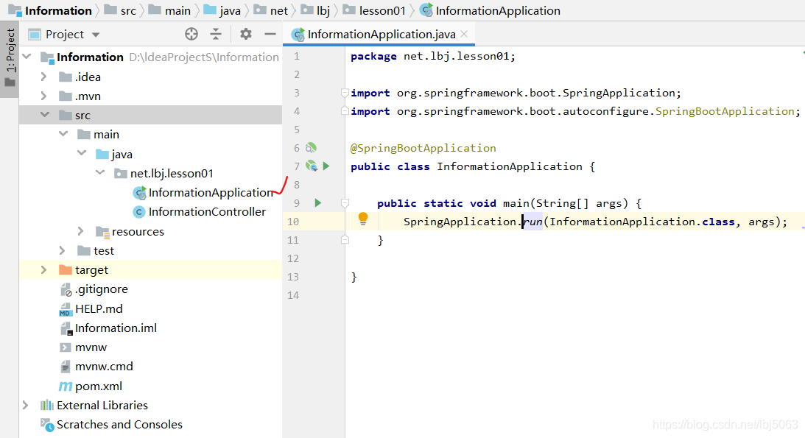Image resolution: width=805 pixels, height=438 pixels.
Task: Run class via green arrow on line 7
Action: 326,166
